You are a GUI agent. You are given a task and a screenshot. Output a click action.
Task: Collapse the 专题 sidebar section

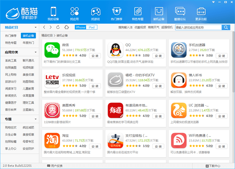click(x=36, y=119)
